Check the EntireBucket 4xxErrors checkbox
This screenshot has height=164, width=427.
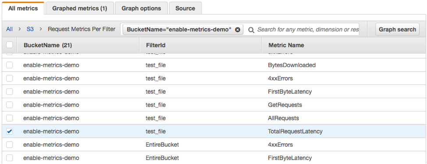10,145
